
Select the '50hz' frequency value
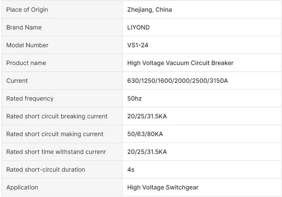pos(135,98)
